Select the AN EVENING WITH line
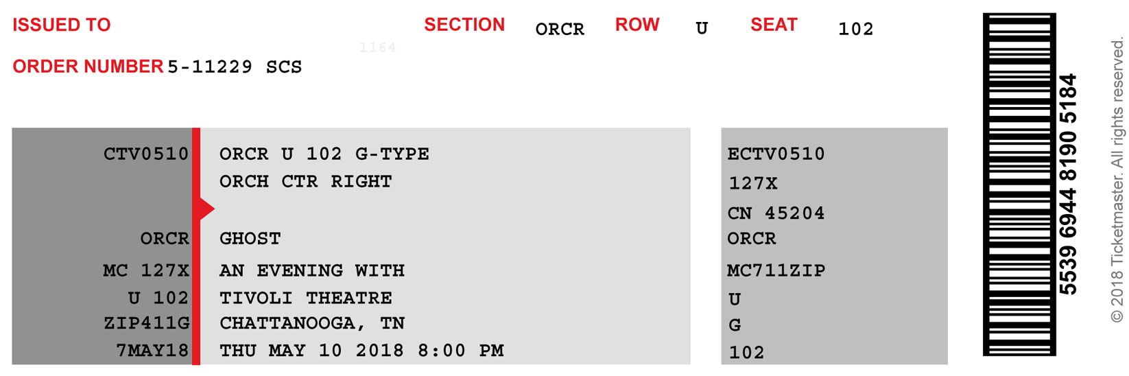 [312, 270]
